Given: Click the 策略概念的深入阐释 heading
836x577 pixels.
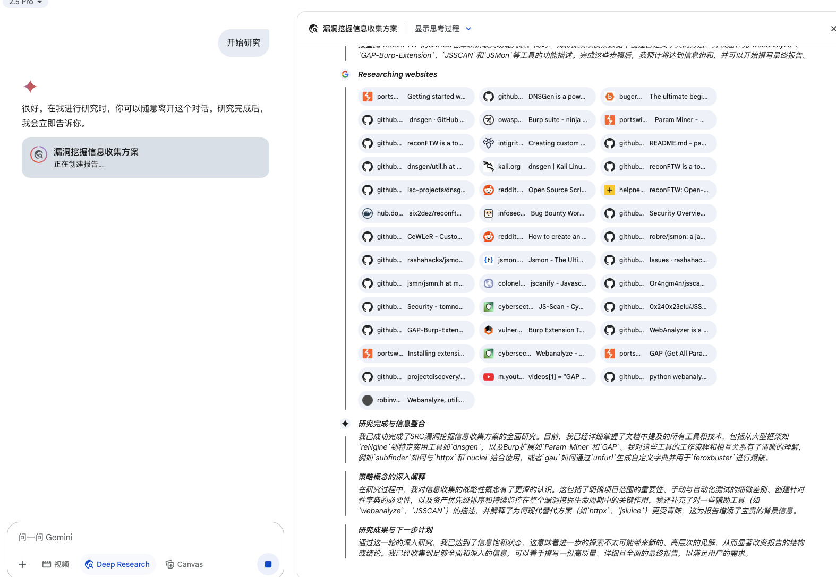Looking at the screenshot, I should [392, 477].
